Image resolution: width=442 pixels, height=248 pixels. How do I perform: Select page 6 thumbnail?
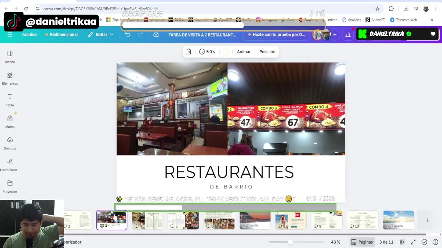tap(219, 220)
